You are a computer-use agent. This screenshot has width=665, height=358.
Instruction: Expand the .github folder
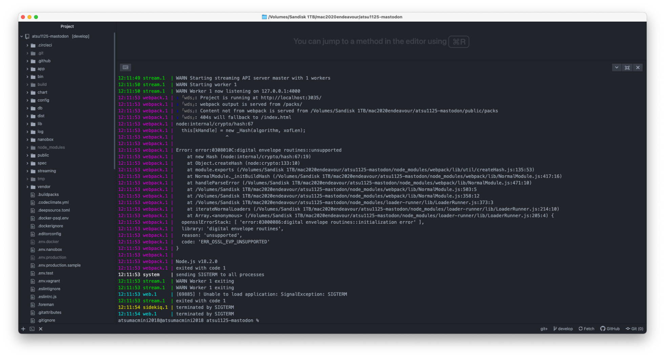point(27,61)
